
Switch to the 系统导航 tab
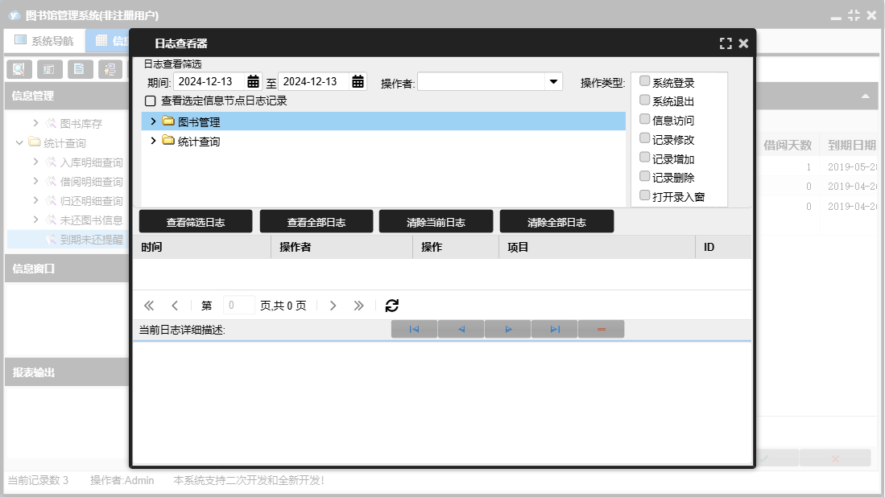click(x=44, y=40)
